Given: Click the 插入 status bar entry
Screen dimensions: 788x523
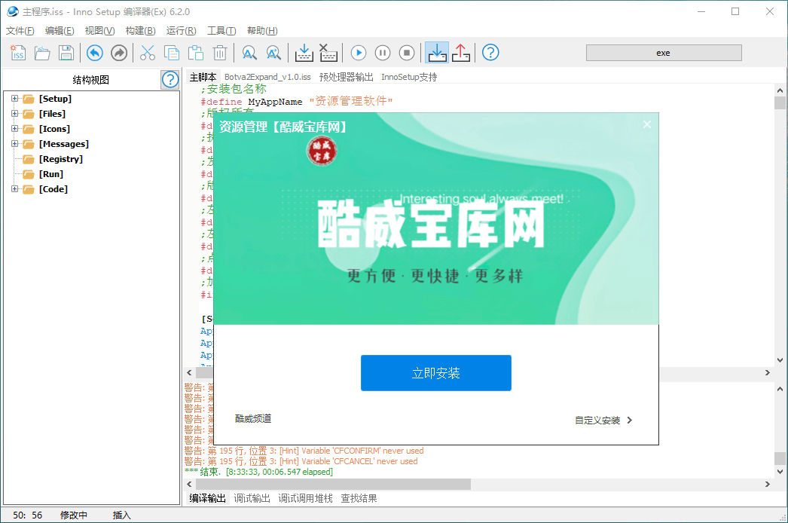Looking at the screenshot, I should click(121, 515).
